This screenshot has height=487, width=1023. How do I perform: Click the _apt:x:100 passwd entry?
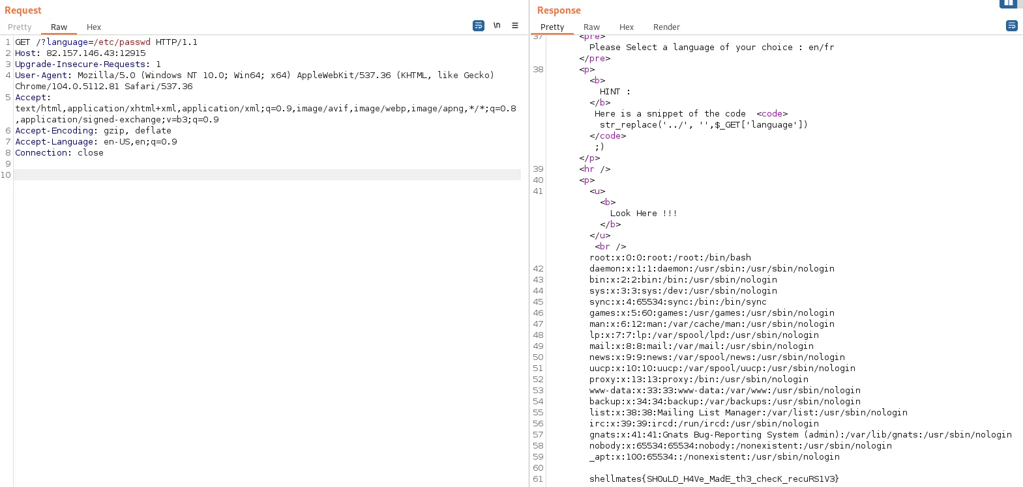click(715, 457)
